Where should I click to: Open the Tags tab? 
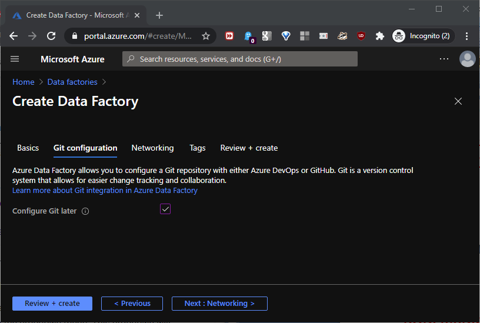[x=198, y=148]
